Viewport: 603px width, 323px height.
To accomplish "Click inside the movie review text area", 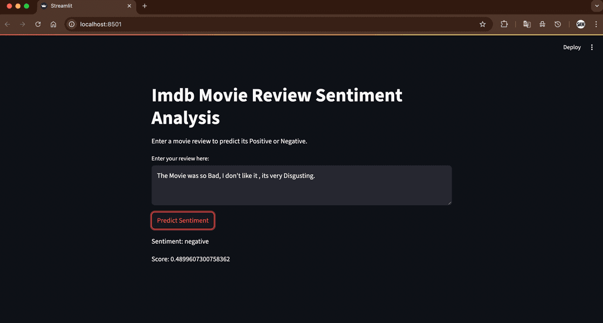I will click(301, 184).
